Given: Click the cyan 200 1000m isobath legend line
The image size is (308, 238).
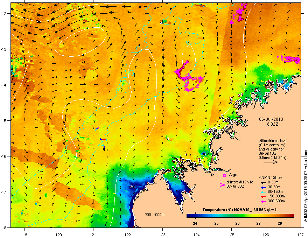Looking at the screenshot, I should coord(152,218).
